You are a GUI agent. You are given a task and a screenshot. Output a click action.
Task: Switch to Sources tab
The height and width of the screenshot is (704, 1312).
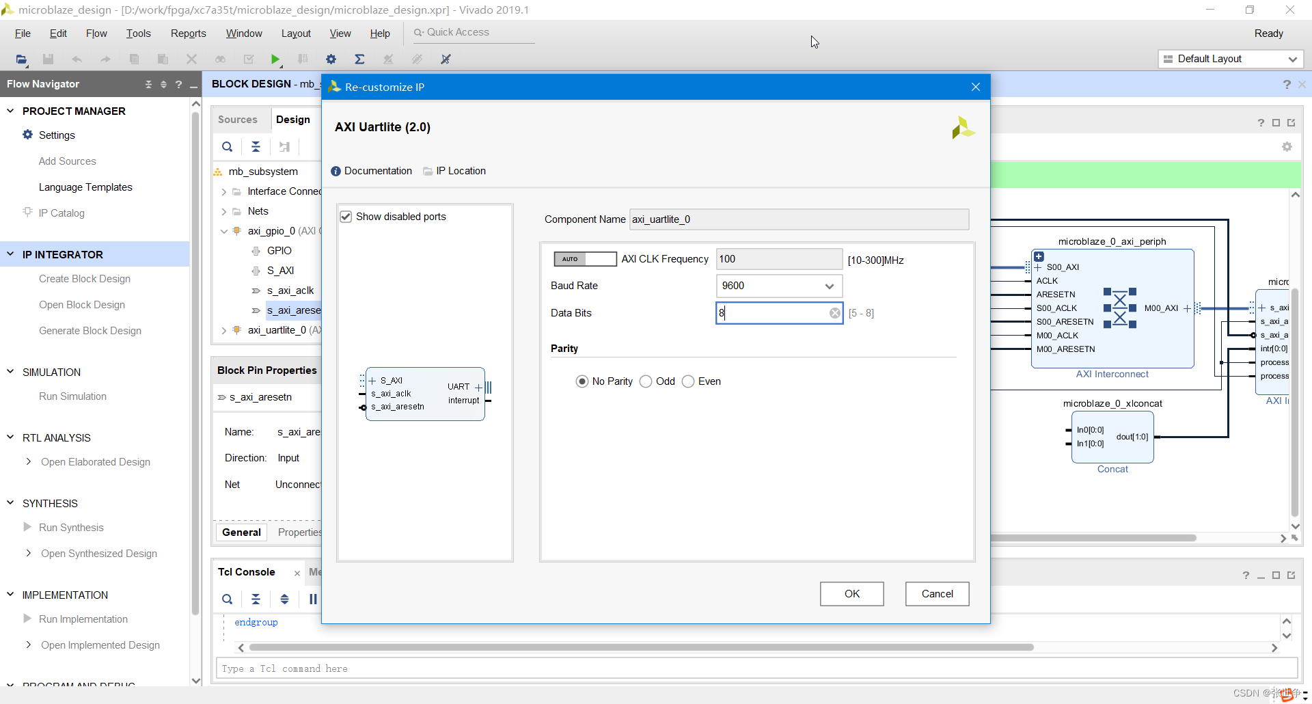coord(238,120)
